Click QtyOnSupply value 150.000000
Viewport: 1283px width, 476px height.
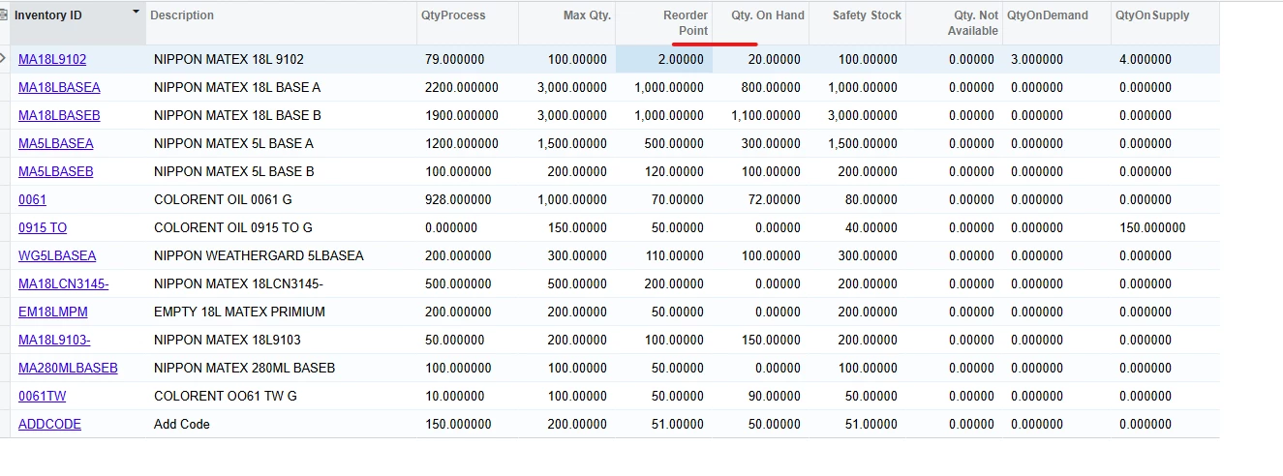[x=1152, y=227]
